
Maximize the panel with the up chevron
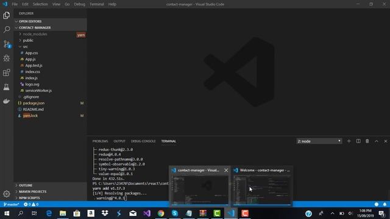coord(377,141)
